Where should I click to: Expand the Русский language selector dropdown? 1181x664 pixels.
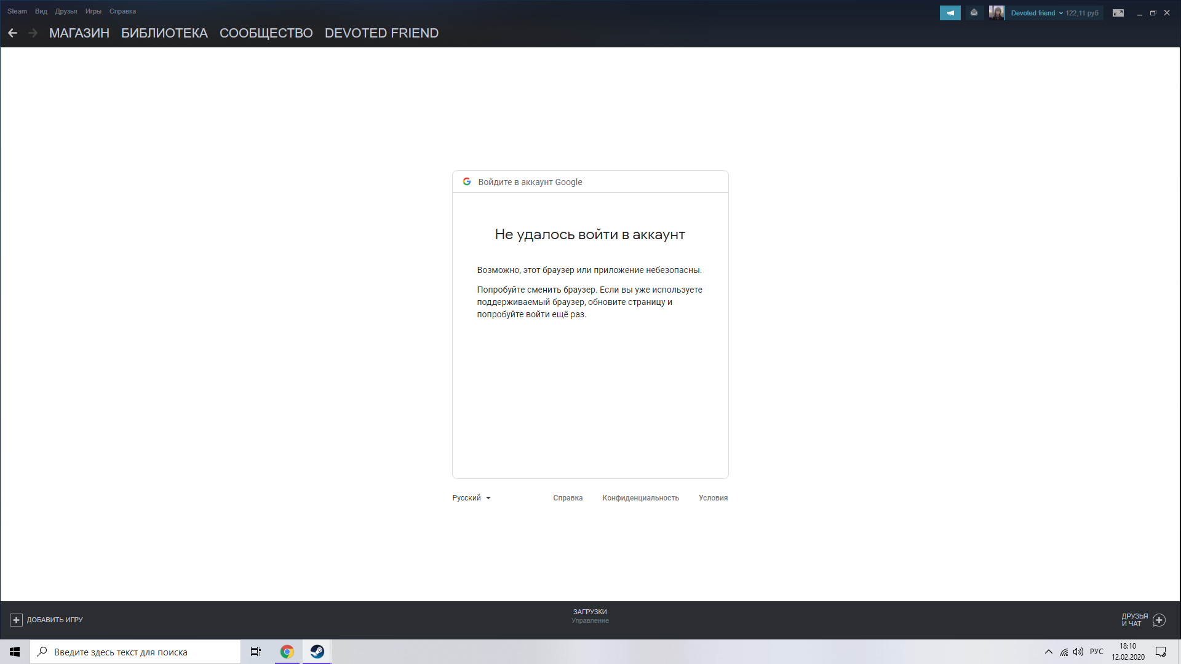[x=472, y=497]
